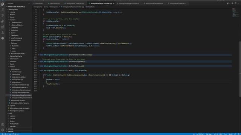
Task: Expand the Collections folder
Action: [14, 30]
